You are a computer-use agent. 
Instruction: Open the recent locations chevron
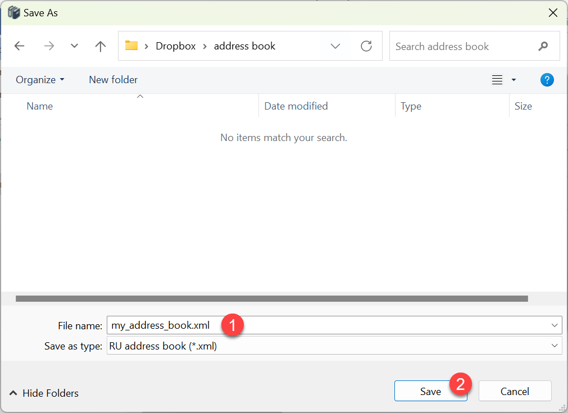coord(74,46)
